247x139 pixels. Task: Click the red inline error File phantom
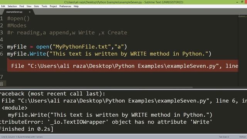point(123,66)
